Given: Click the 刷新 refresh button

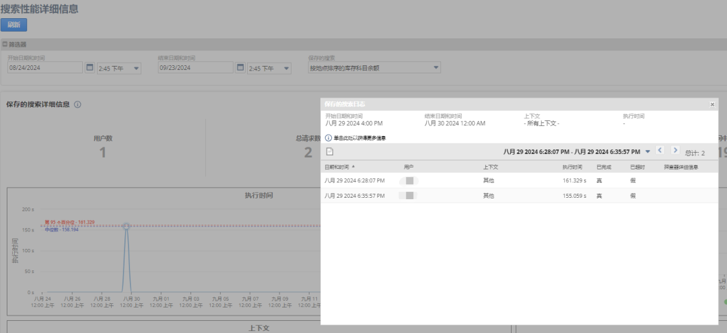Looking at the screenshot, I should (14, 25).
